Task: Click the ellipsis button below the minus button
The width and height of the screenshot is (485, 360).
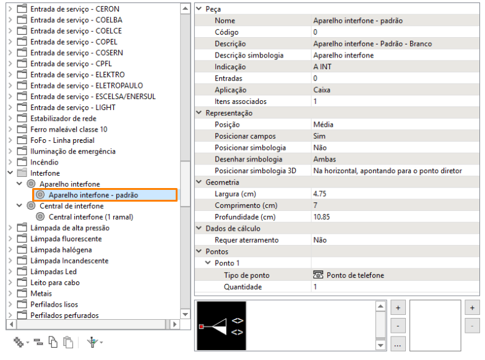Action: tap(398, 344)
